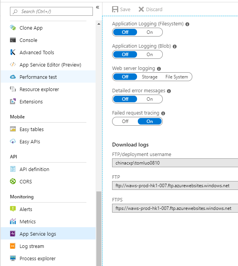
Task: Click the Console terminal icon
Action: tap(13, 40)
